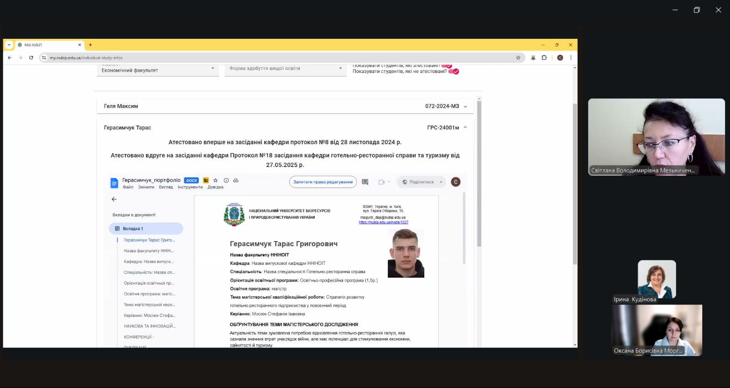Screen dimensions: 730x388
Task: Collapse the Герасимчук Тарас student row
Action: [x=465, y=127]
